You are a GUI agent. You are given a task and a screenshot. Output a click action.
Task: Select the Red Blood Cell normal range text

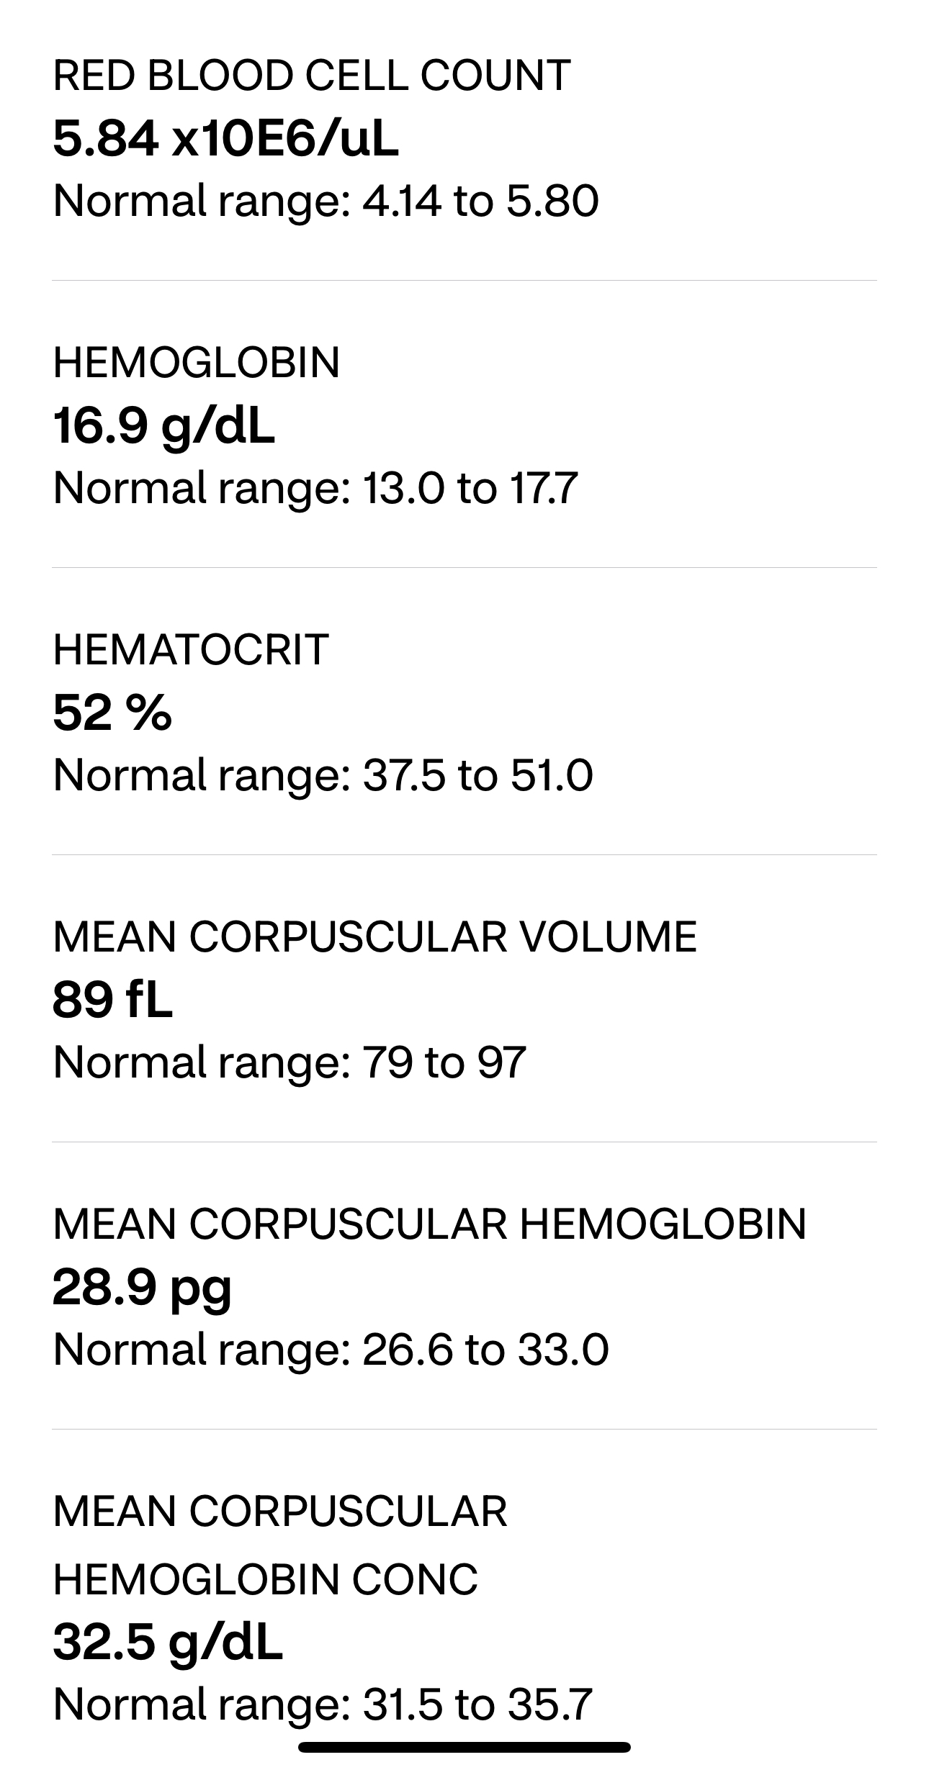tap(326, 201)
